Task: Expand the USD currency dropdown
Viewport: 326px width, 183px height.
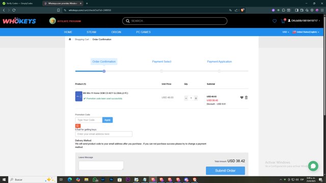Action: pyautogui.click(x=286, y=32)
